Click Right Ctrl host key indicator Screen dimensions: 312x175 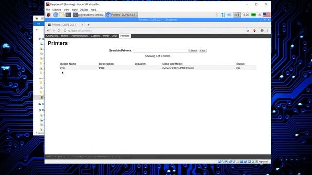point(263,162)
